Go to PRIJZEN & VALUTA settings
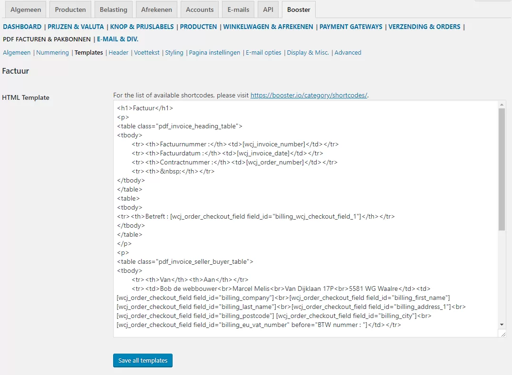The height and width of the screenshot is (375, 512). click(x=76, y=27)
